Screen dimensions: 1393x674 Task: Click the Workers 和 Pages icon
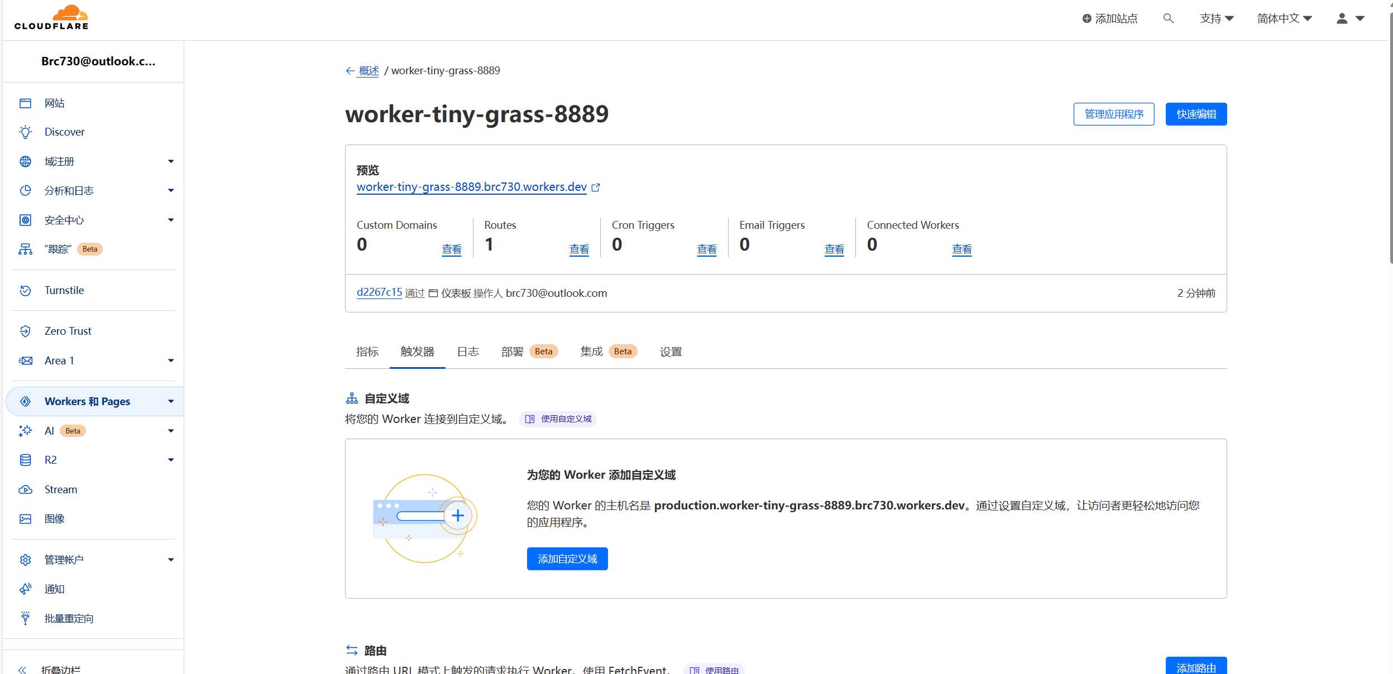tap(25, 401)
